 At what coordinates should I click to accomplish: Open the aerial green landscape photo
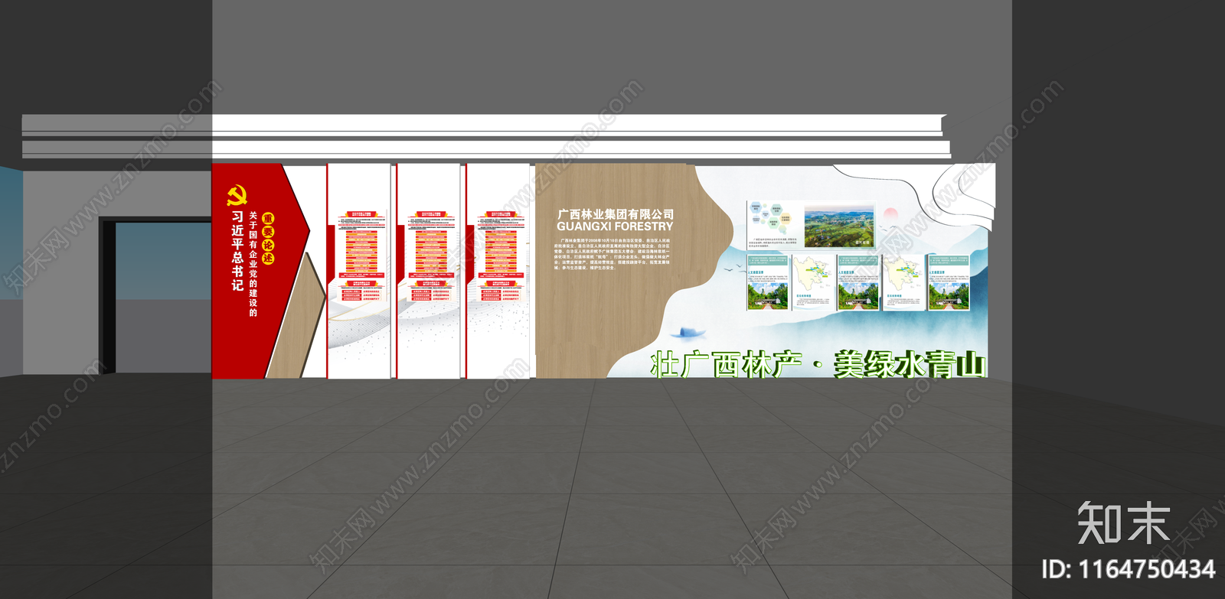pyautogui.click(x=839, y=225)
